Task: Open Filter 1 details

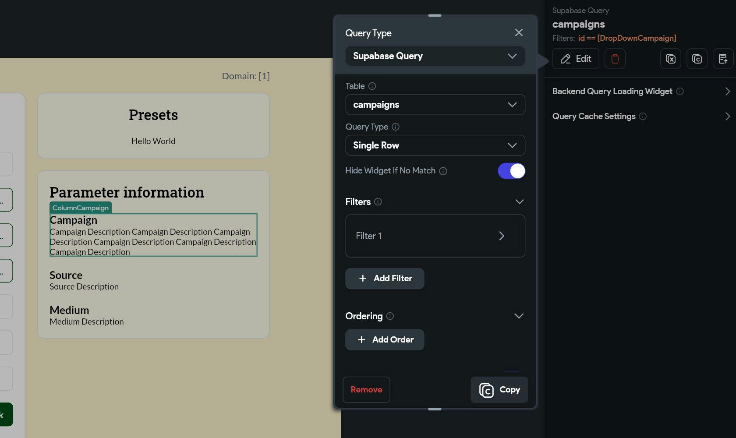Action: (435, 236)
